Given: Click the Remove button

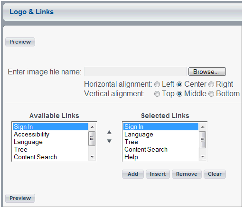Looking at the screenshot, I should (187, 174).
